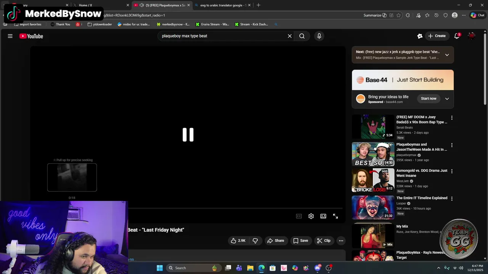Open options for Asmongold vs. DDG video
The height and width of the screenshot is (274, 488).
pos(452,172)
